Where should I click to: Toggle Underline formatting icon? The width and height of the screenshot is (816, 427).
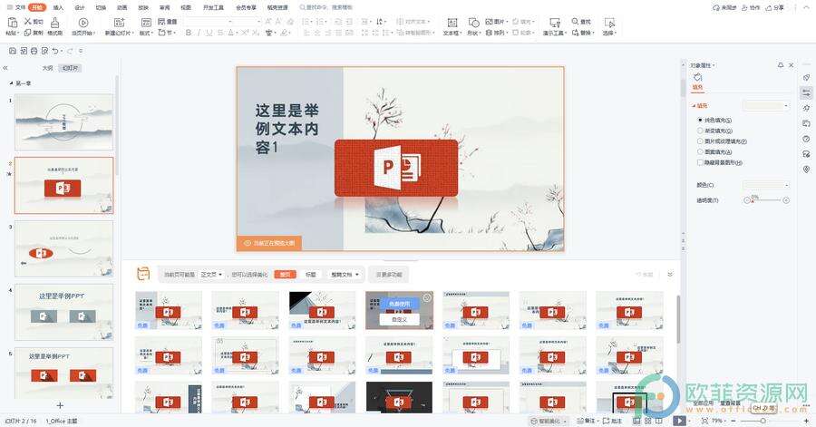209,33
